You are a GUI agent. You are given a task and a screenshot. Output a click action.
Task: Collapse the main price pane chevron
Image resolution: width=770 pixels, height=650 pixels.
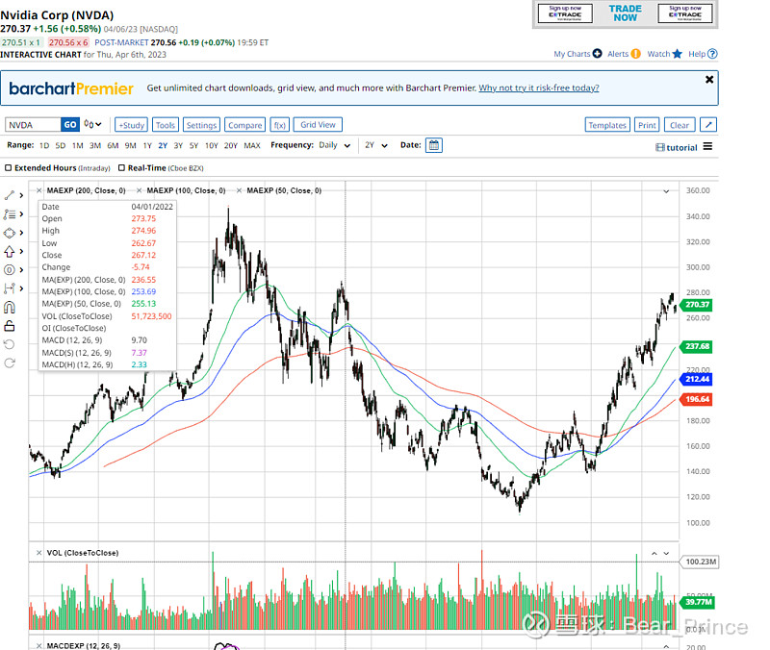666,190
